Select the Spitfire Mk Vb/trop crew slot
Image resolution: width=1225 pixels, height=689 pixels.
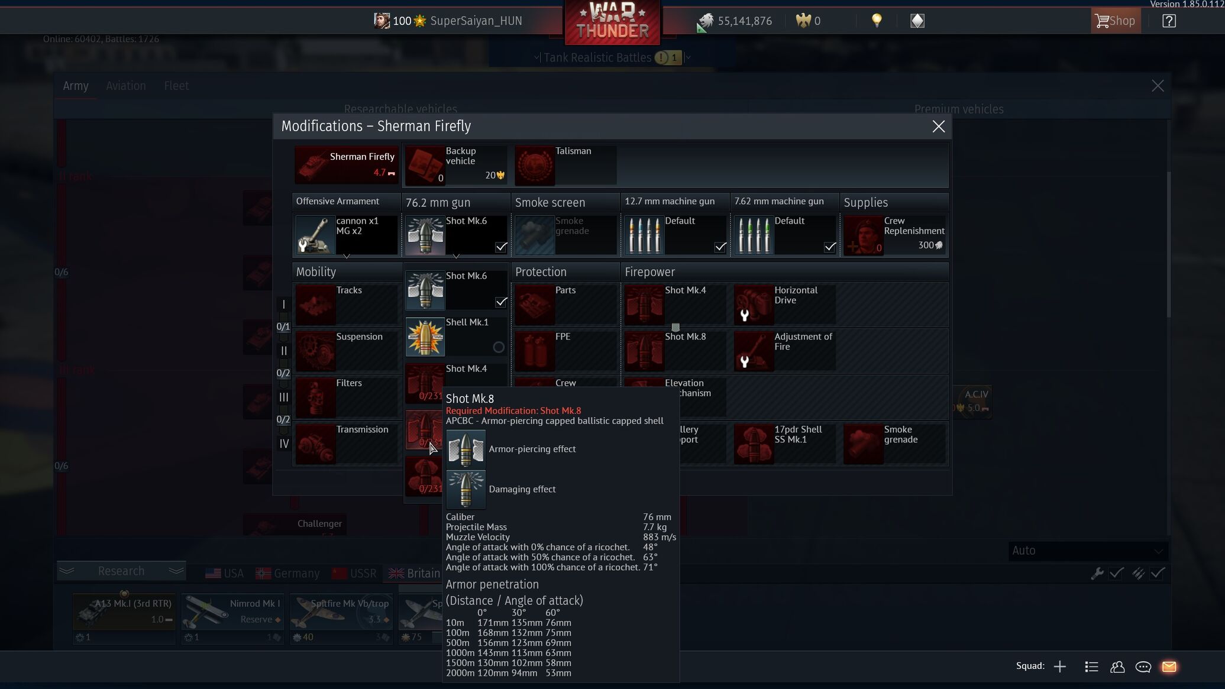341,618
